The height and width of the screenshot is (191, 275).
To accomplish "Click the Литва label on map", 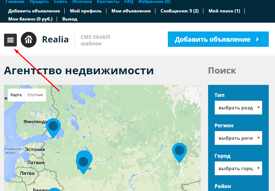I will (x=27, y=173).
